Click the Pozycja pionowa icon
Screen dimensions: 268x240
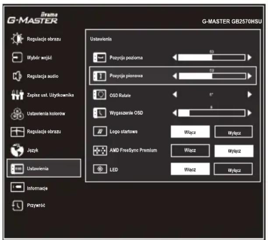(100, 76)
